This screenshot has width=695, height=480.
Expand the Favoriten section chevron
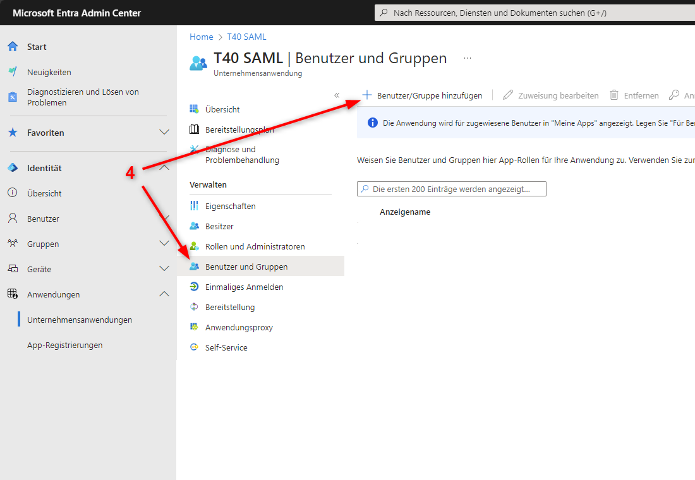[164, 132]
